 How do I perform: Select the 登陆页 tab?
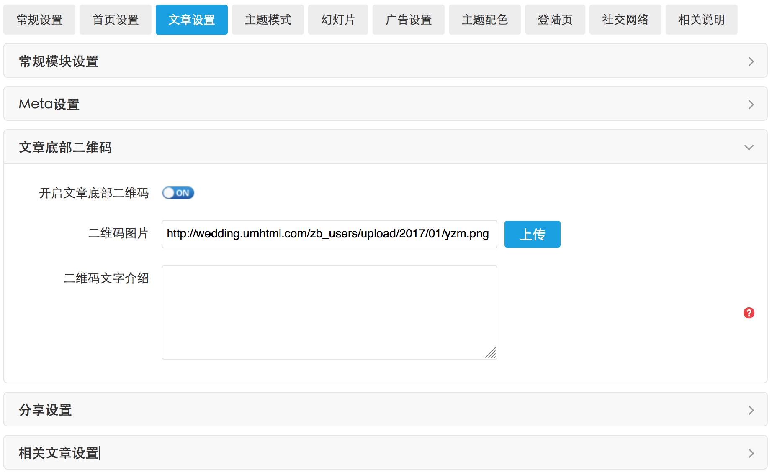tap(555, 20)
